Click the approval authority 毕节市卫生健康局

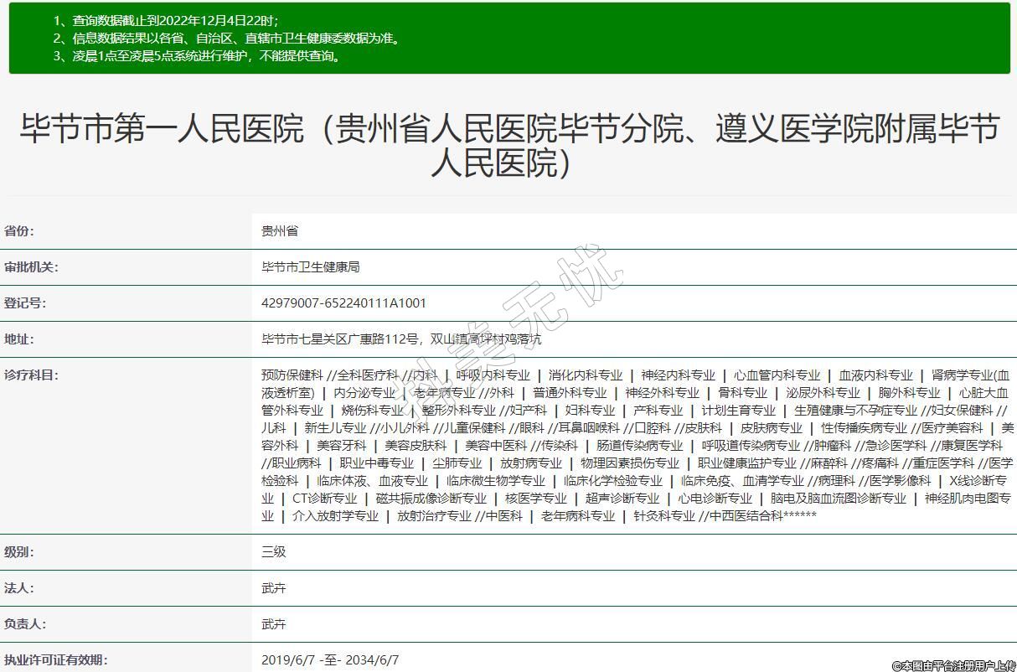[310, 267]
